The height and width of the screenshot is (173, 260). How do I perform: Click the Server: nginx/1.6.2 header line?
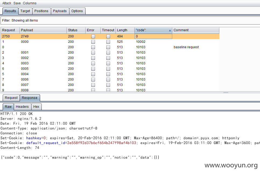tap(21, 119)
